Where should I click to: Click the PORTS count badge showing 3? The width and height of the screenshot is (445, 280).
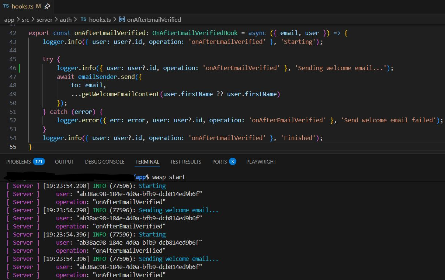click(x=233, y=161)
